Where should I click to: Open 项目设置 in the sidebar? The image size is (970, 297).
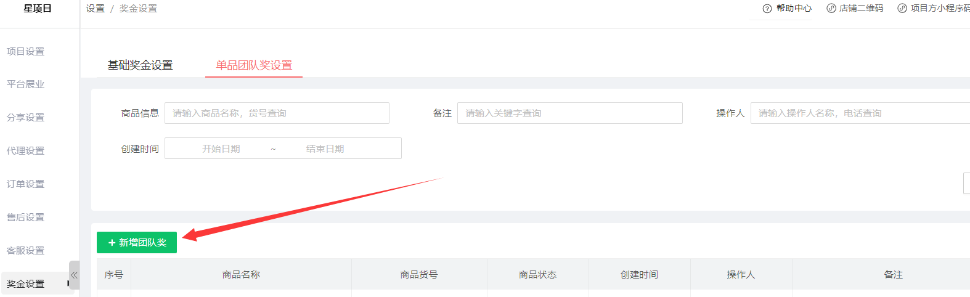(26, 52)
